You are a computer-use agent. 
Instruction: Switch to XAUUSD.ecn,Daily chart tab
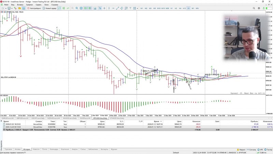pos(70,118)
